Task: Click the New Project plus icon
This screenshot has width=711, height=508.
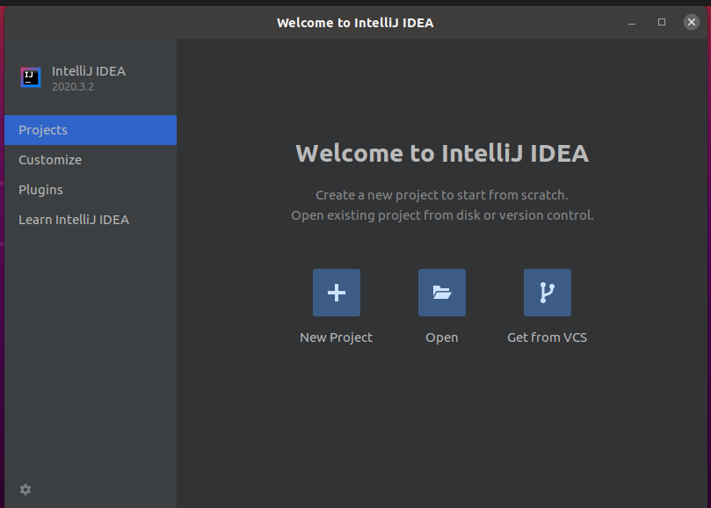Action: (x=337, y=293)
